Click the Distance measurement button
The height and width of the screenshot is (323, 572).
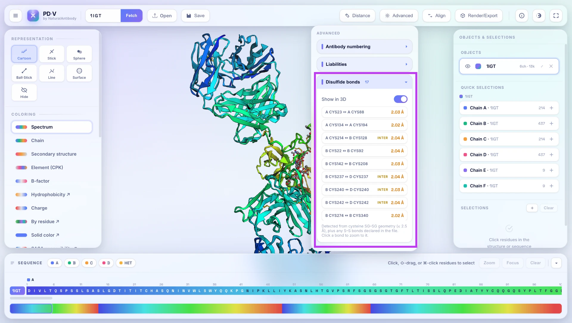coord(357,15)
